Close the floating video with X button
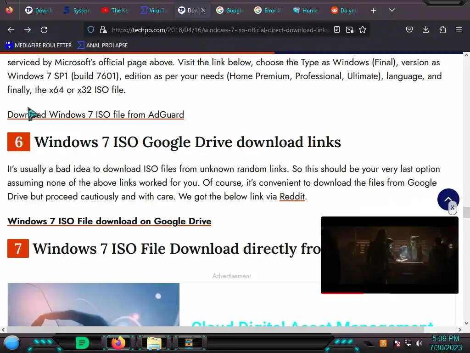 (452, 207)
